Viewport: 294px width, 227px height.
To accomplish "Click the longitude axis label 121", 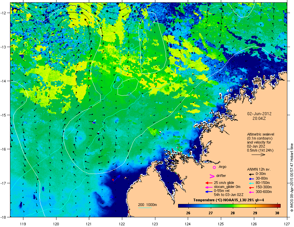I will (89, 224).
